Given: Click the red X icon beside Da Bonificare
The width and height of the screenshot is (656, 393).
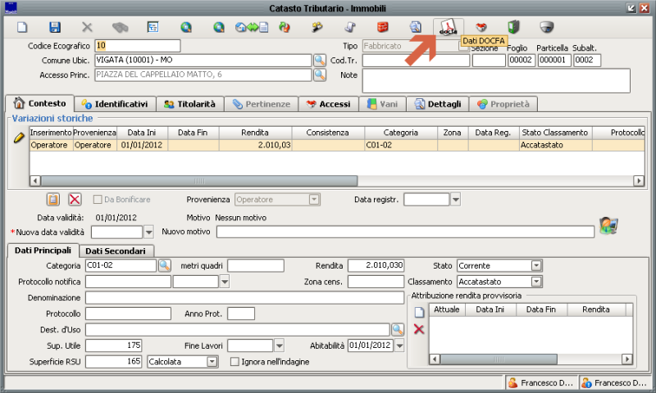Looking at the screenshot, I should point(75,199).
